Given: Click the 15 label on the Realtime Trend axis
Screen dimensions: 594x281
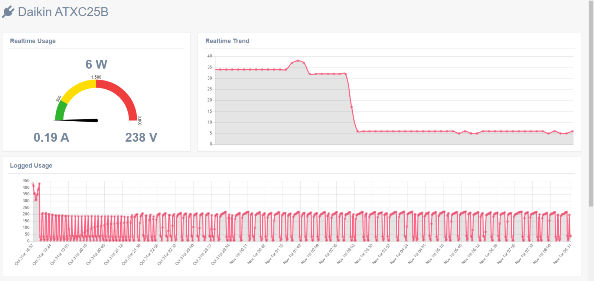Looking at the screenshot, I should (210, 111).
